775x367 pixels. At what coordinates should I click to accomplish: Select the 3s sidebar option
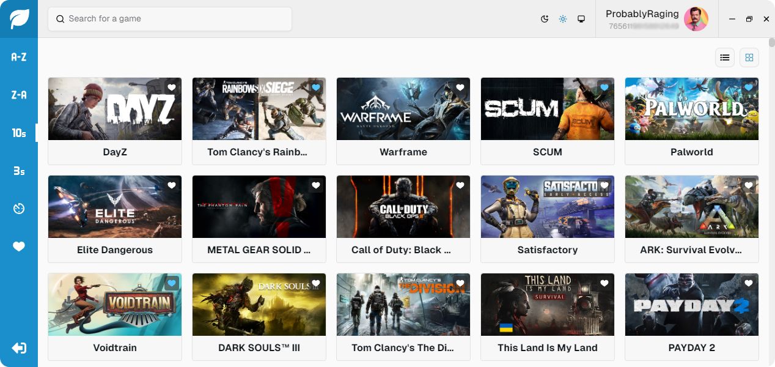pyautogui.click(x=19, y=171)
